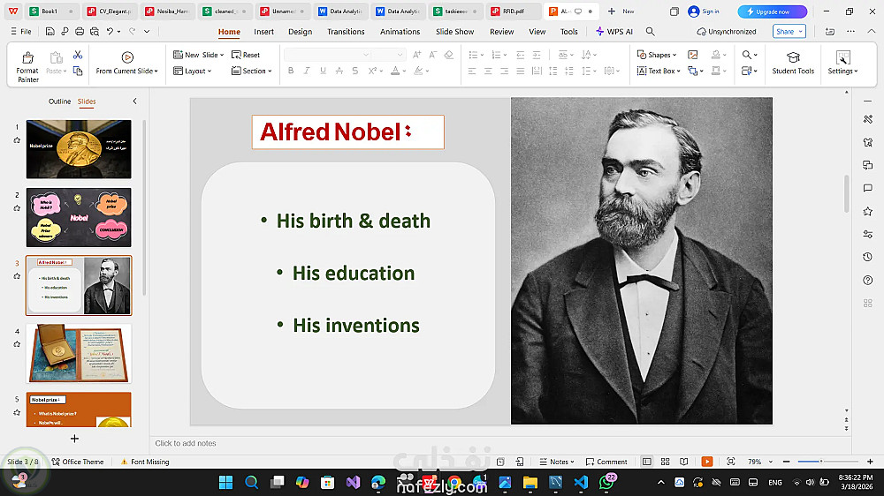Open Student Tools
The image size is (884, 496).
tap(793, 63)
